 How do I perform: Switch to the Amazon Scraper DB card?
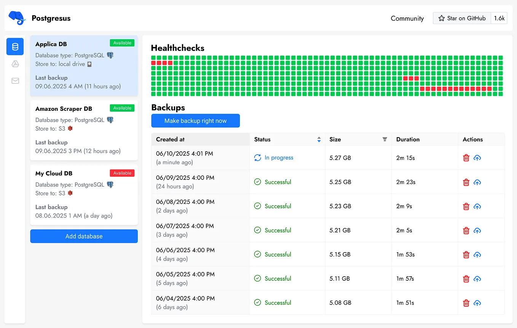tap(84, 130)
